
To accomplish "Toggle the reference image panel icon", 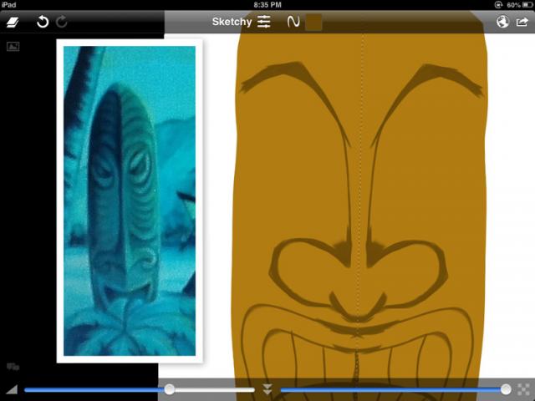I will [13, 47].
